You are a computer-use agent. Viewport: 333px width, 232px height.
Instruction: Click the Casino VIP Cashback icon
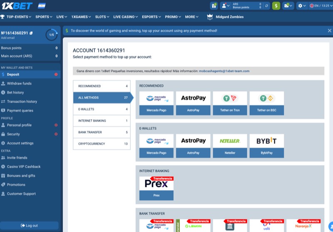coord(3,167)
